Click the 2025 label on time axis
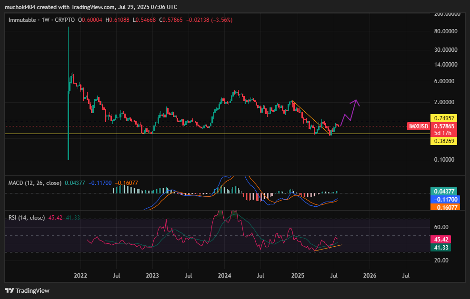This screenshot has height=299, width=470. (298, 276)
